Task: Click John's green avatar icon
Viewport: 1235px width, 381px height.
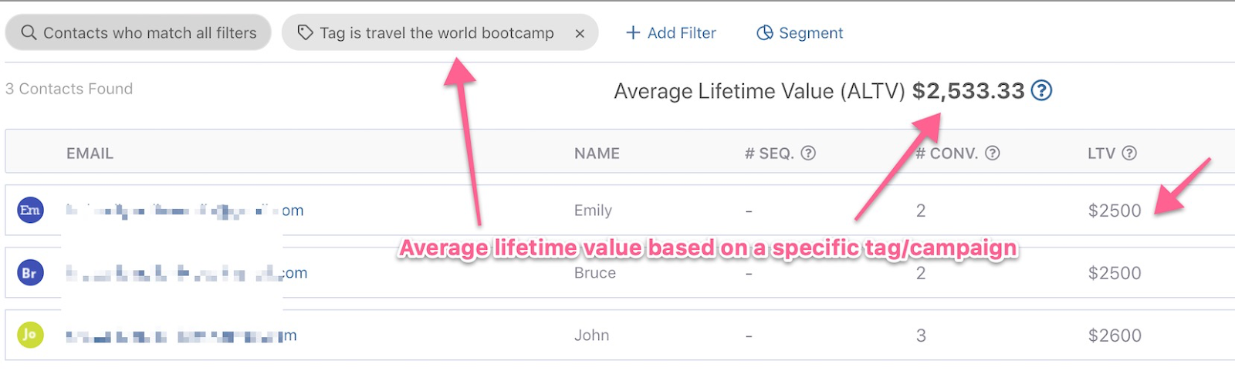Action: click(30, 335)
